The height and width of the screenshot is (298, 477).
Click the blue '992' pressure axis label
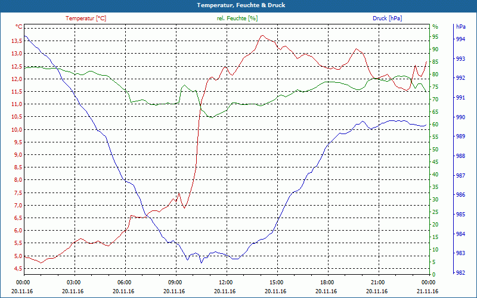461,78
